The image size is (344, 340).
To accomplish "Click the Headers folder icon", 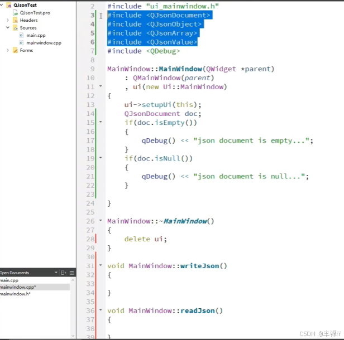I will pos(16,21).
